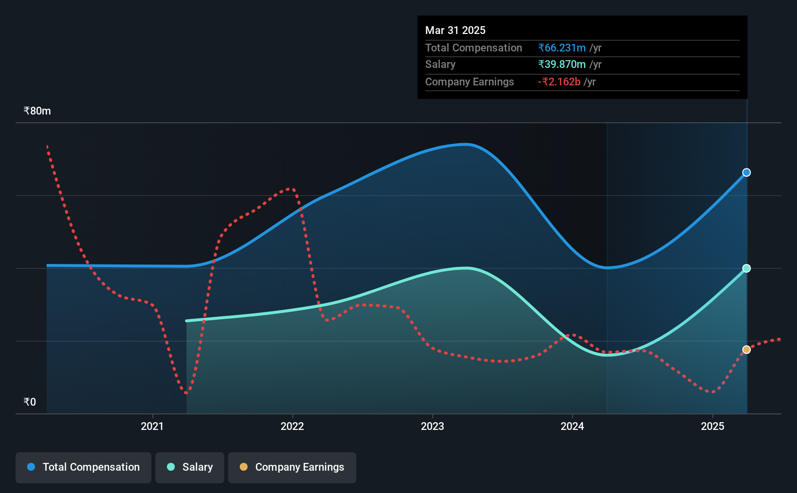Click the ₹80m y-axis label
797x493 pixels.
point(37,111)
